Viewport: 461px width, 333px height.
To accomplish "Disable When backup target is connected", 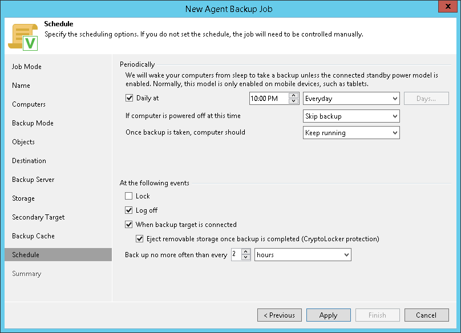I will (x=129, y=225).
